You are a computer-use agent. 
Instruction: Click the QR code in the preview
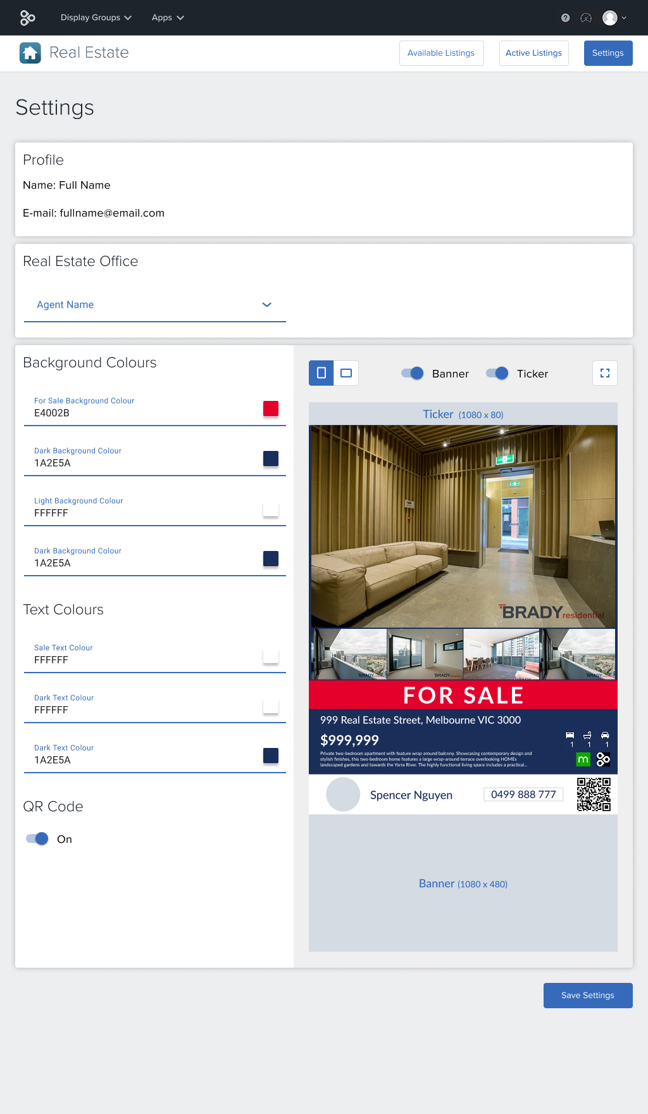594,794
